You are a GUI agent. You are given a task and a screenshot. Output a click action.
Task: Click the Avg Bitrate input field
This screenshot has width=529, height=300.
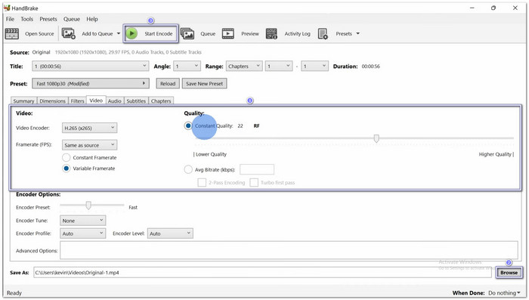[x=257, y=169]
